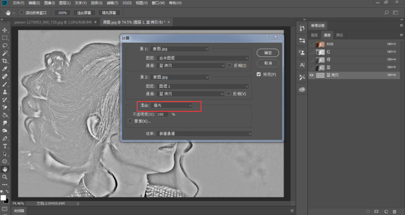This screenshot has width=405, height=215.
Task: Select the Ellipse shape tool
Action: (4, 162)
